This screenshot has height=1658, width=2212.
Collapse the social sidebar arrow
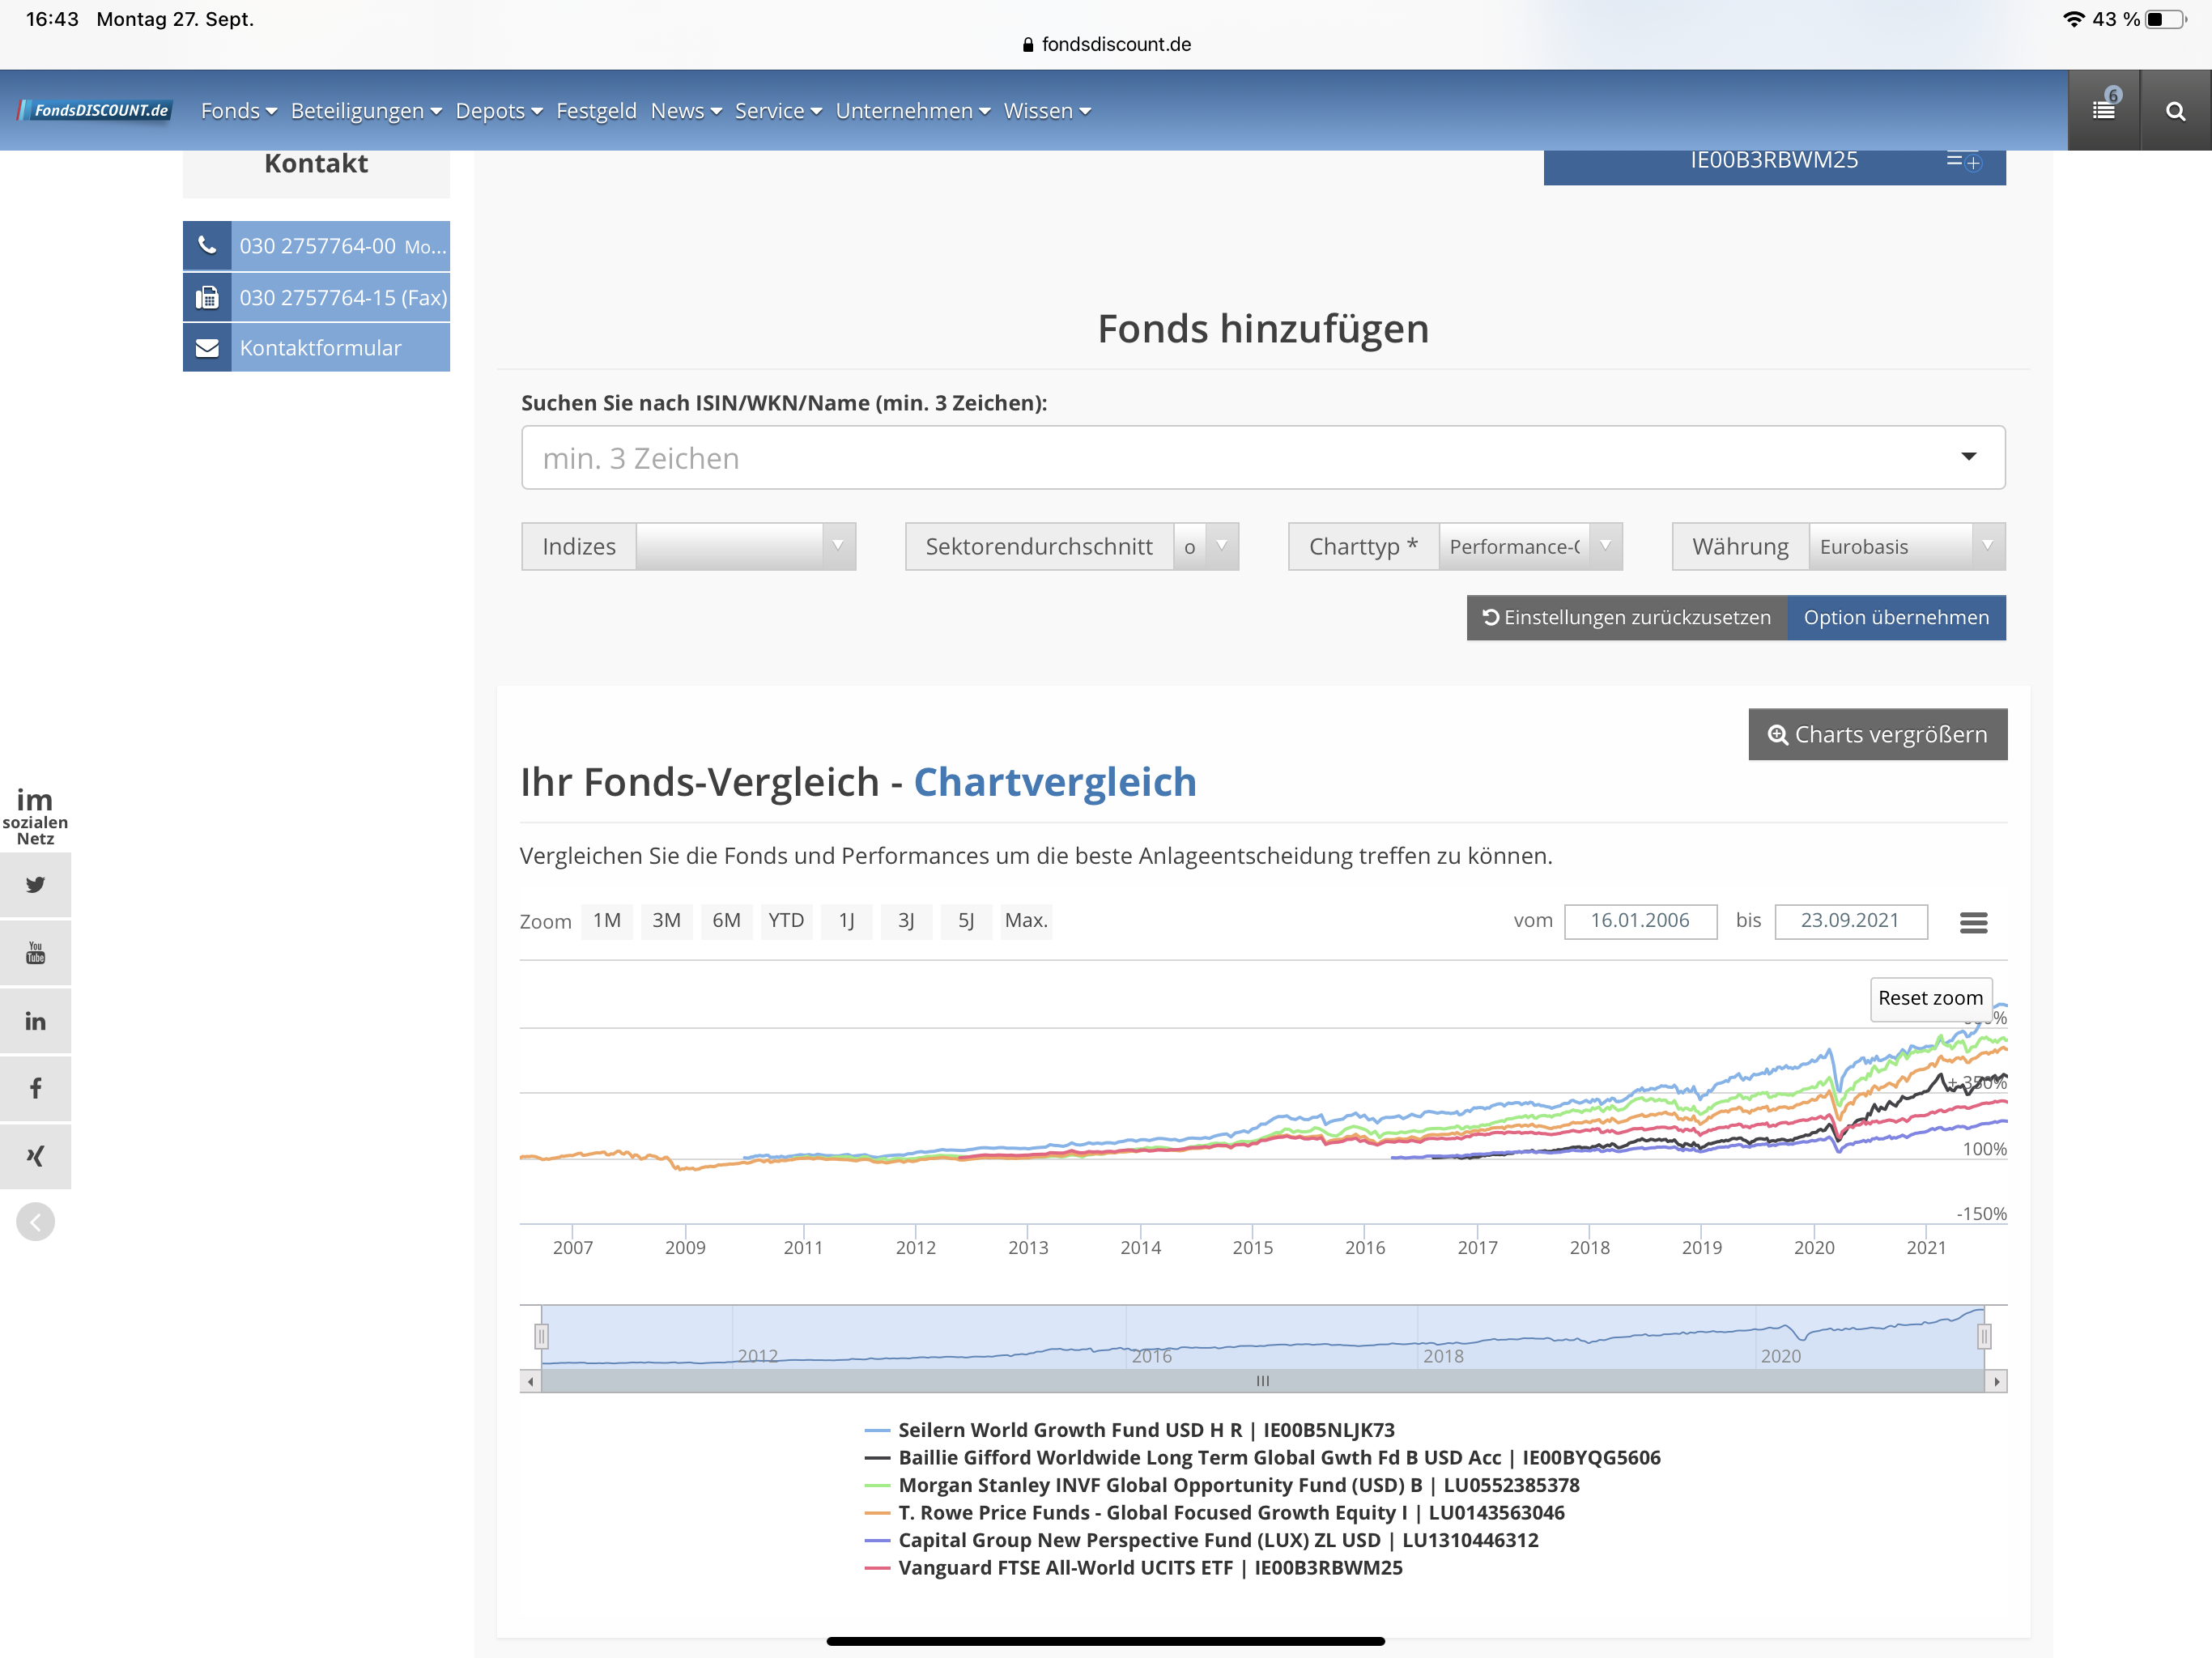pyautogui.click(x=35, y=1221)
